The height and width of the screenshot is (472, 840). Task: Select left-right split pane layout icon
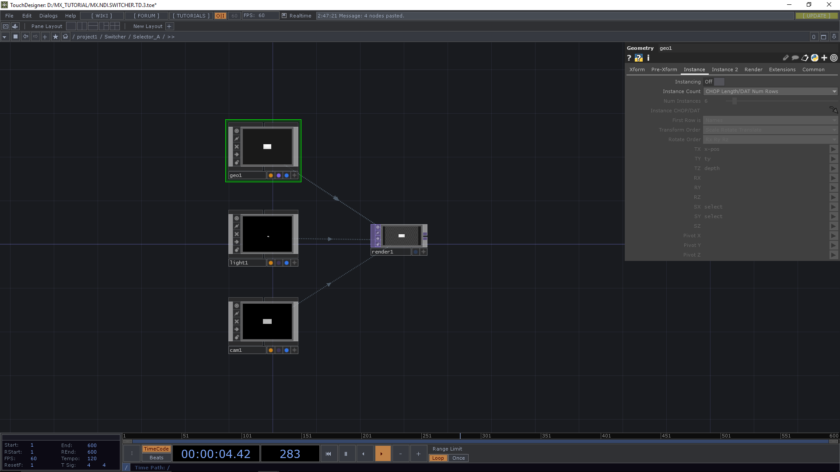82,26
